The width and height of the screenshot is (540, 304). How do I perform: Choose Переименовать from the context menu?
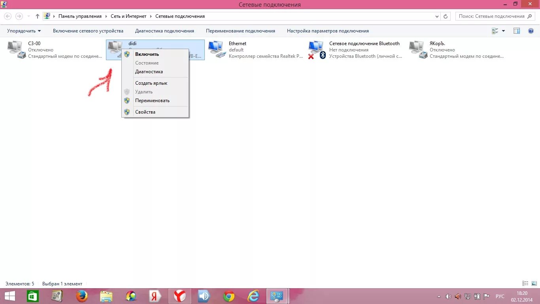point(152,101)
